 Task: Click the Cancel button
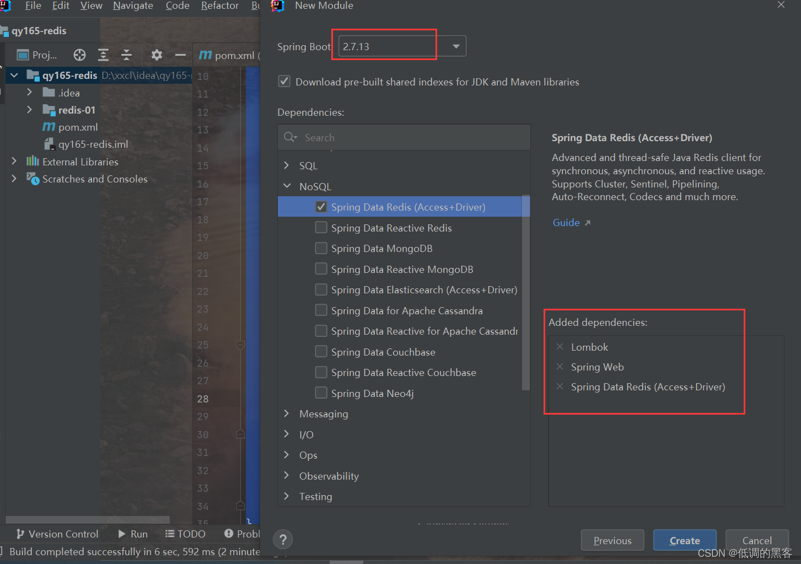(757, 540)
